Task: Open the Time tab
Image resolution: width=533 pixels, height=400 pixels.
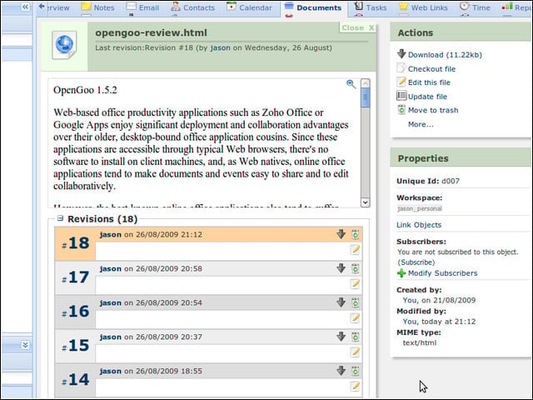Action: [475, 7]
